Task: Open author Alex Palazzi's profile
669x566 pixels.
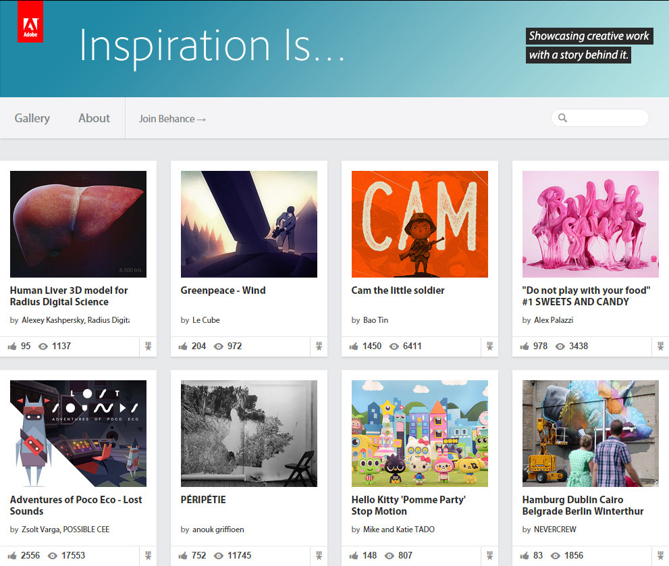Action: click(554, 320)
